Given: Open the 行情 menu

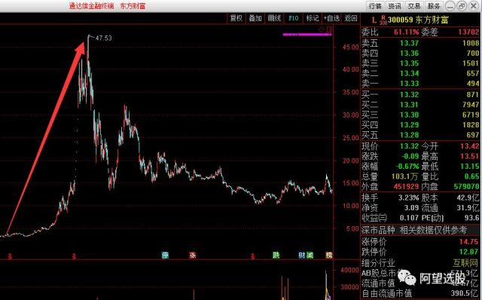Looking at the screenshot, I should click(x=375, y=6).
